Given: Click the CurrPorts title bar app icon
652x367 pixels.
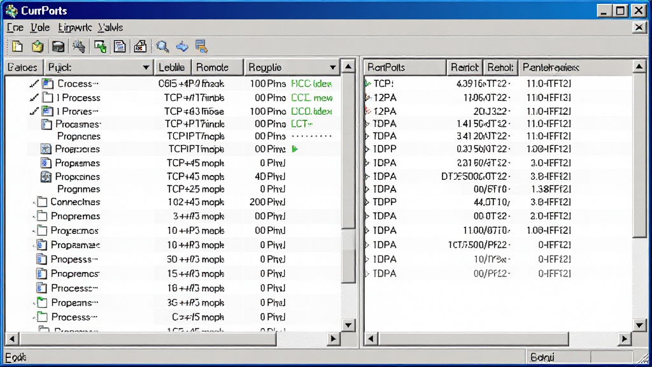Looking at the screenshot, I should [x=11, y=10].
